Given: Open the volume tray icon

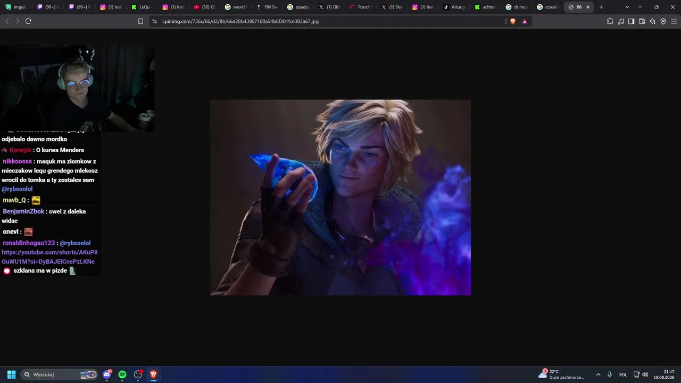Looking at the screenshot, I should [645, 374].
